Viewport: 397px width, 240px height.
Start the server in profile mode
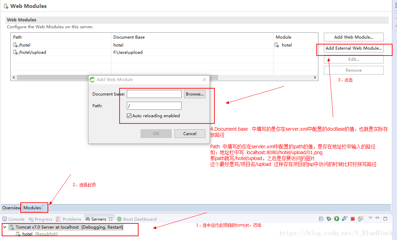click(344, 219)
